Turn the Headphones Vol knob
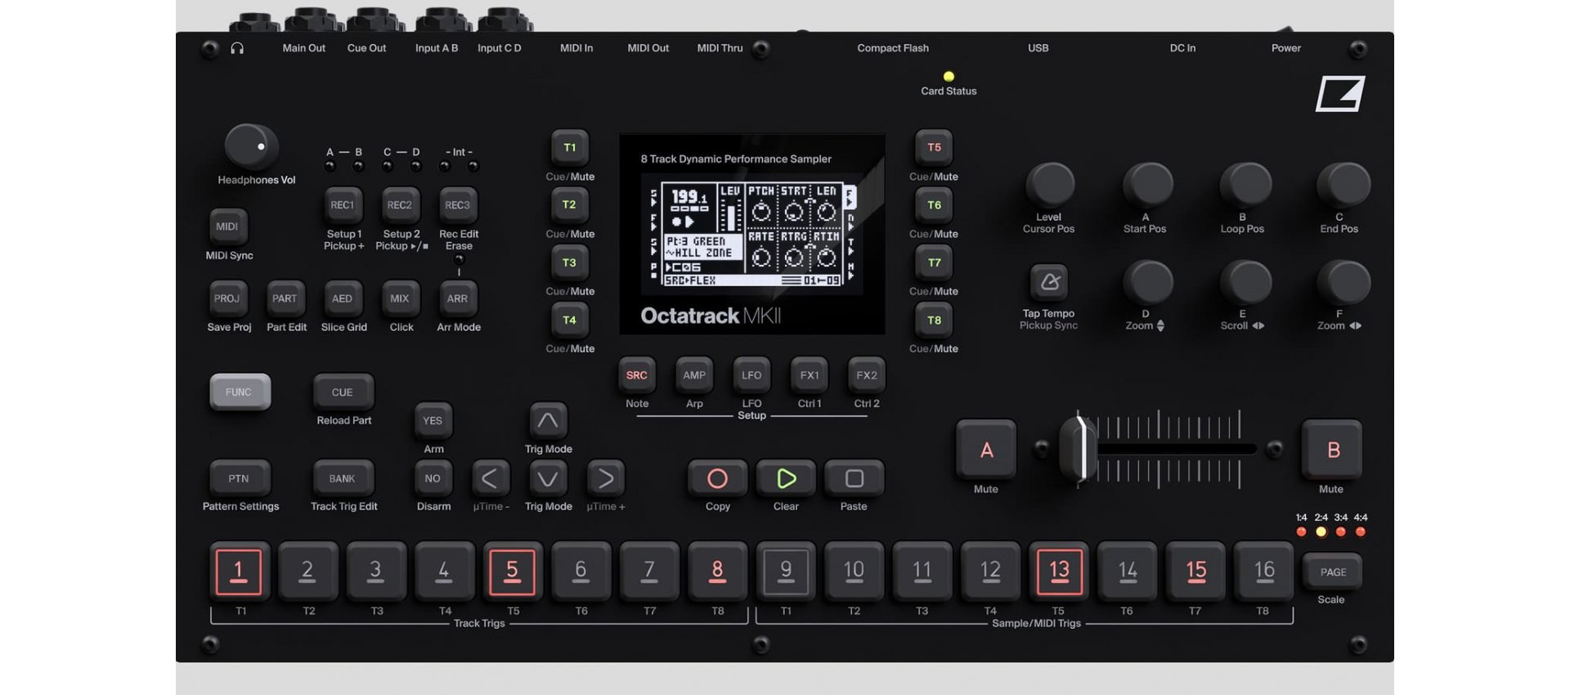1570x695 pixels. pyautogui.click(x=252, y=147)
